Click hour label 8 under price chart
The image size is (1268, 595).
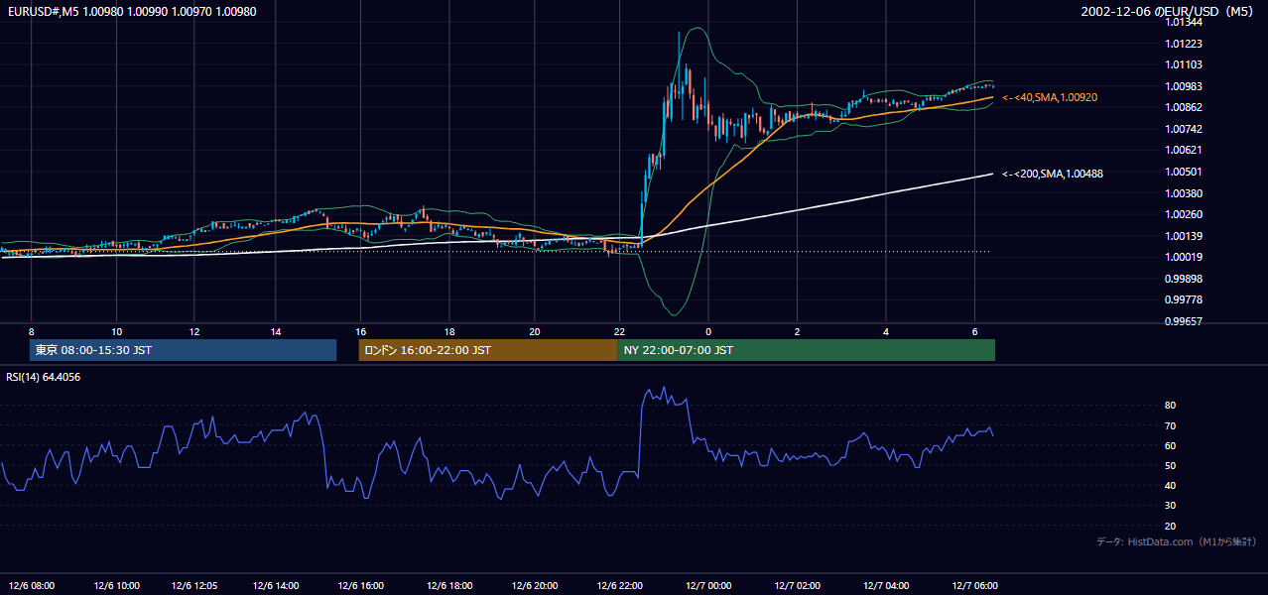click(x=32, y=331)
